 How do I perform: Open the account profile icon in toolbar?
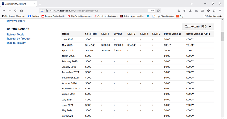tap(208, 11)
